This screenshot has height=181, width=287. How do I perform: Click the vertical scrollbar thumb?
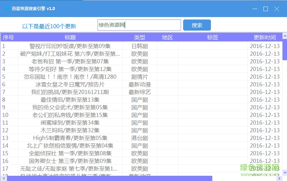[285, 47]
